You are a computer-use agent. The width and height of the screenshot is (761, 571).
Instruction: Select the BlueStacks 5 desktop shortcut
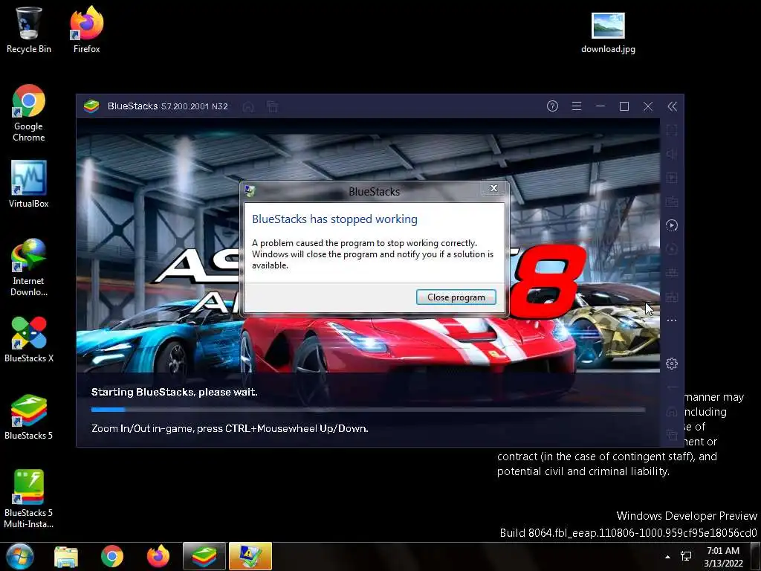pyautogui.click(x=29, y=416)
